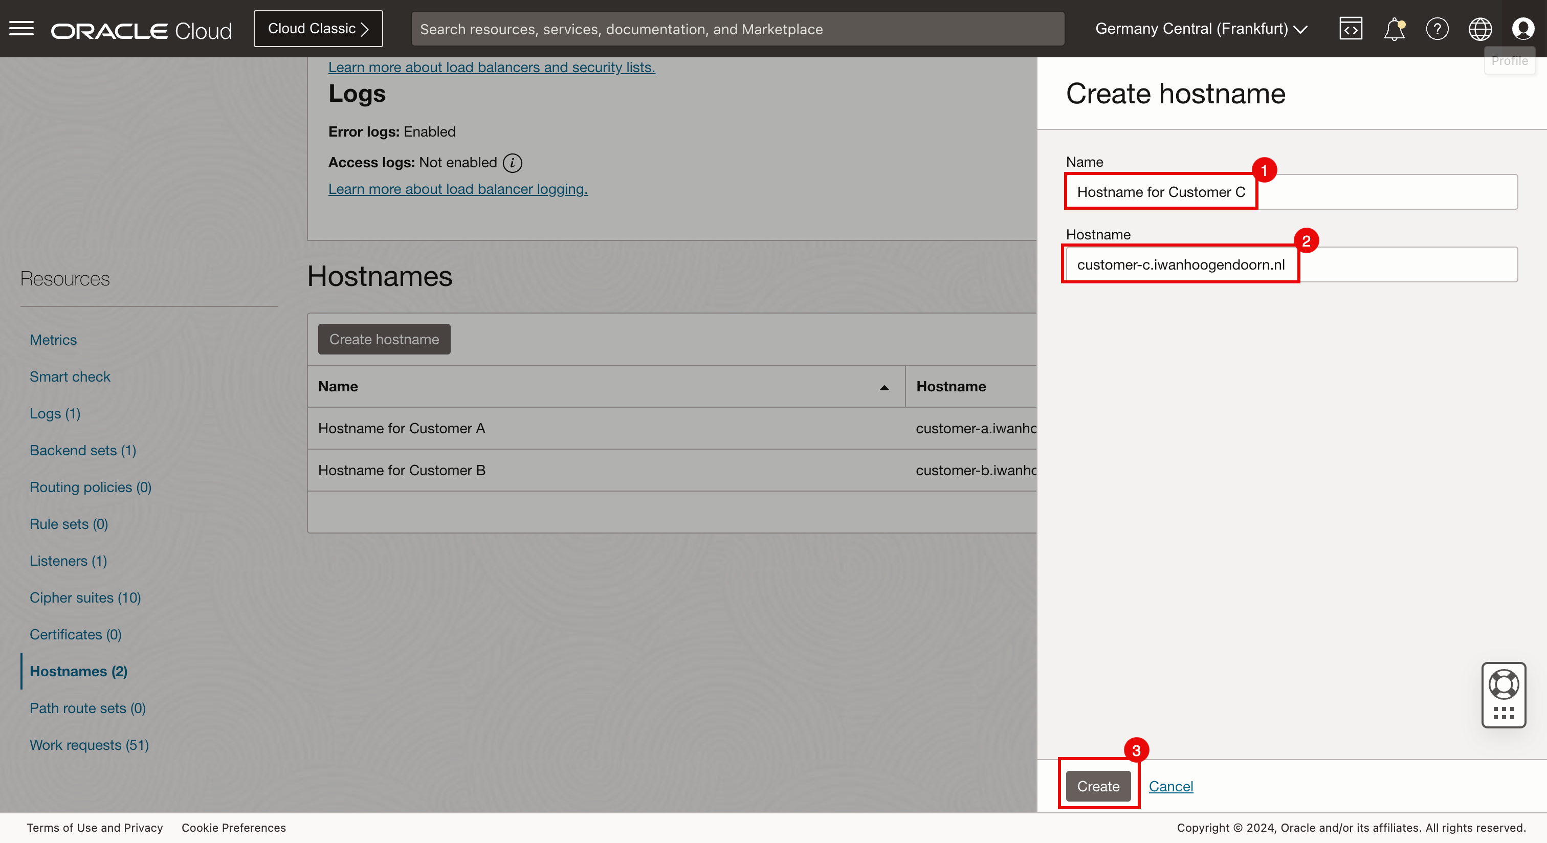Click the Create button in hostname panel
Image resolution: width=1547 pixels, height=843 pixels.
1098,786
